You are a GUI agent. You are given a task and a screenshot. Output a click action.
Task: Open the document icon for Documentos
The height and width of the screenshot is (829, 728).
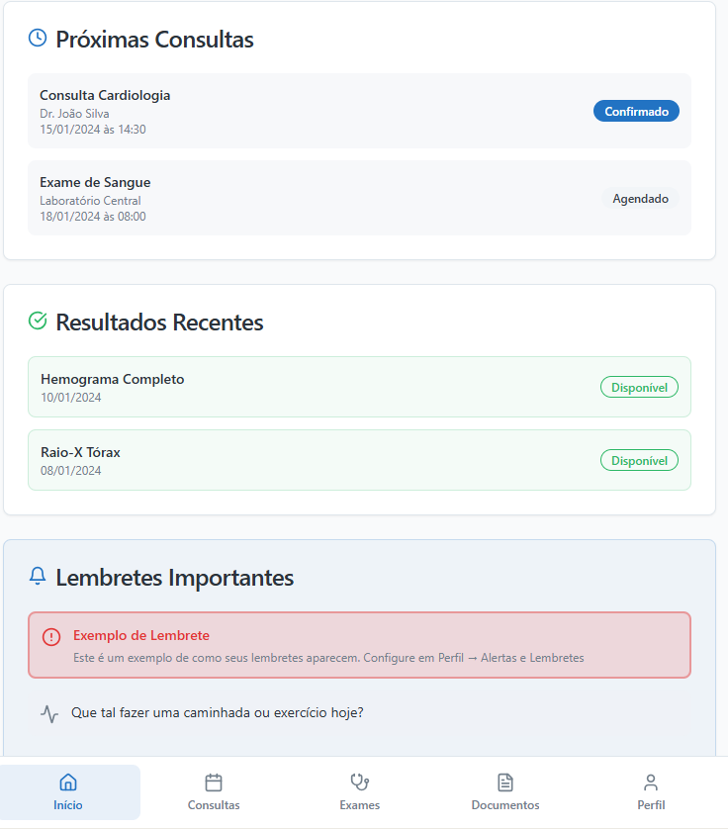coord(505,782)
